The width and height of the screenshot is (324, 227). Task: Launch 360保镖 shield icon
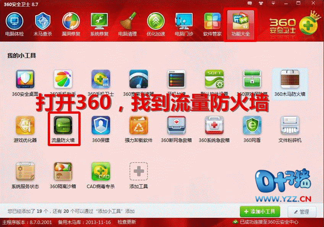point(100,129)
